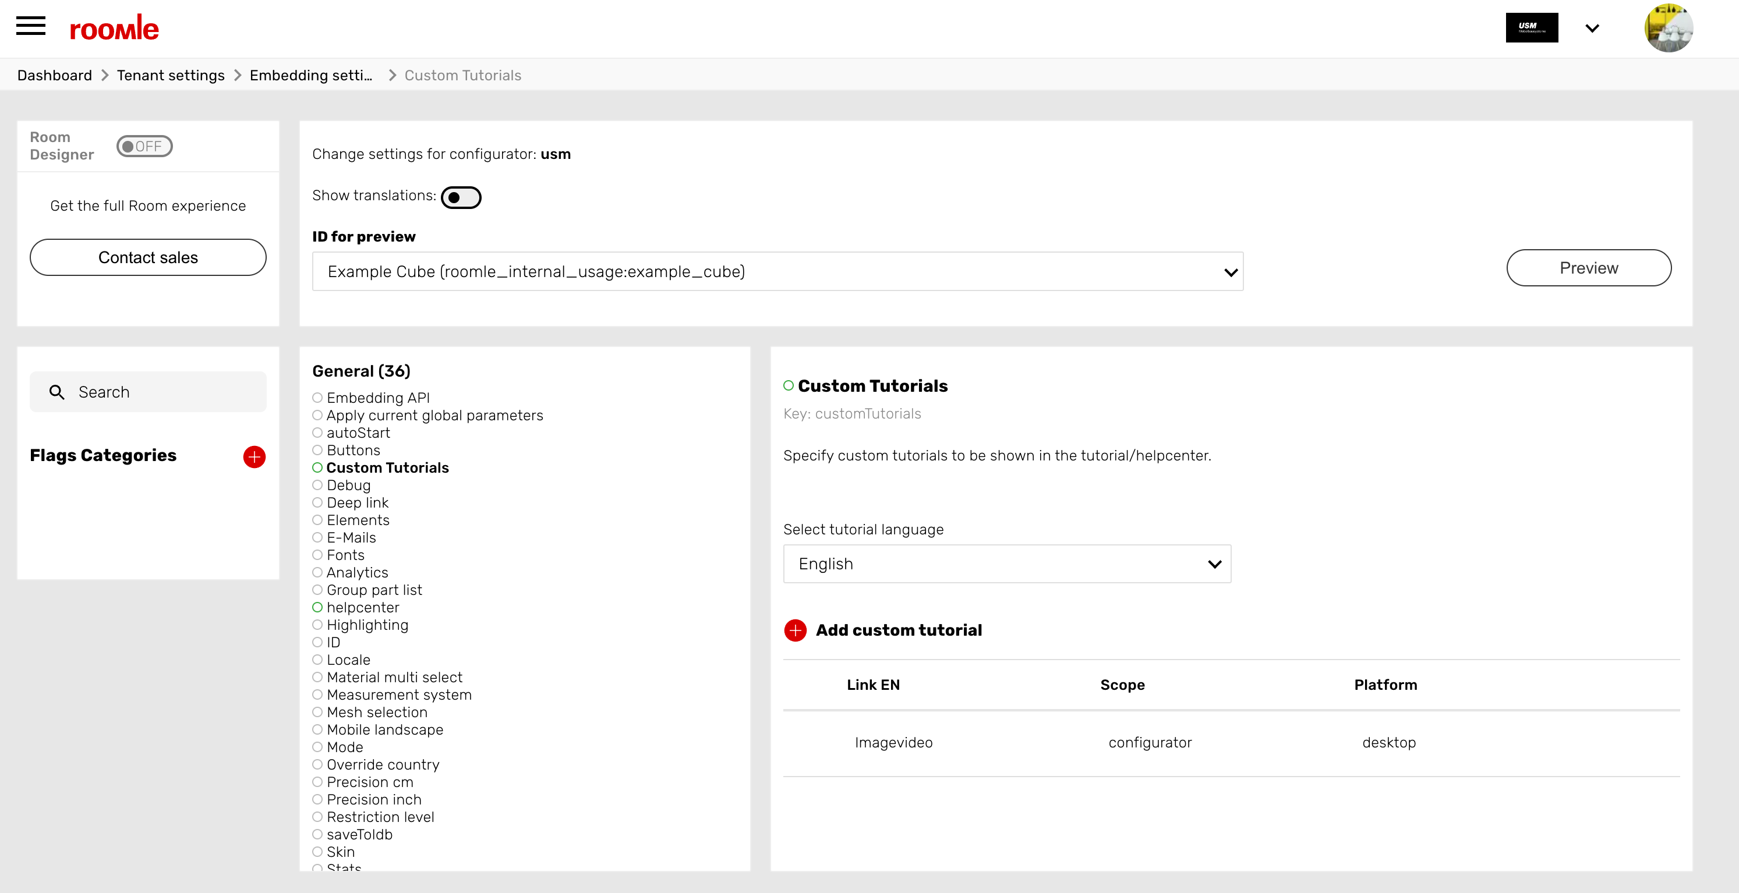
Task: Select the Embedding API flag option
Action: (377, 398)
